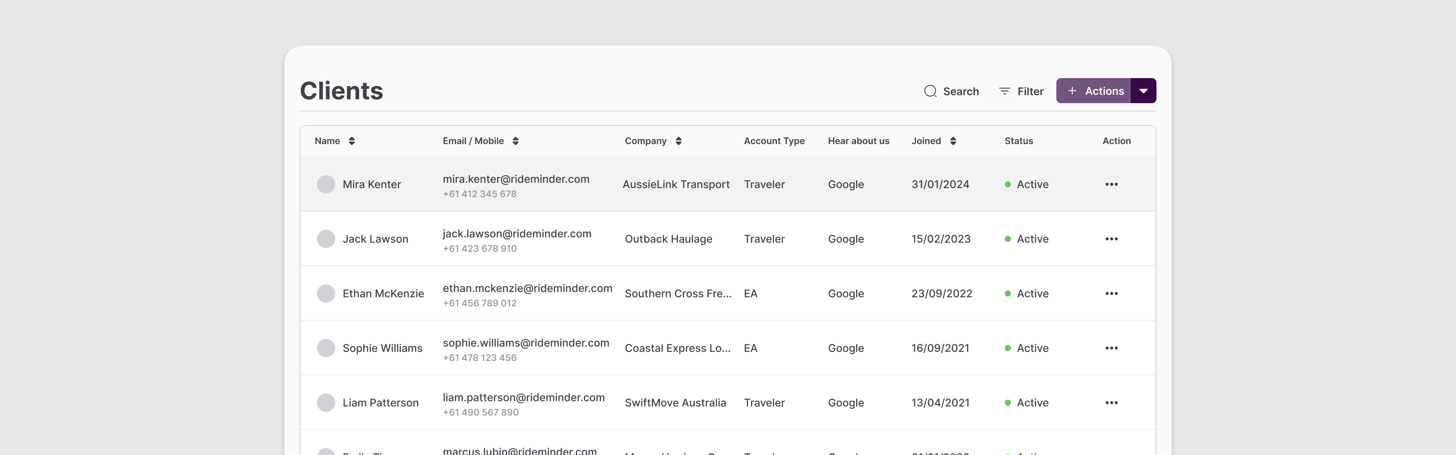Image resolution: width=1456 pixels, height=455 pixels.
Task: Open email jack.lawson@rideminder.com
Action: pyautogui.click(x=516, y=234)
